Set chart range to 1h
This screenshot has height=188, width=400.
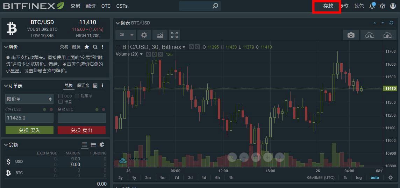pyautogui.click(x=231, y=178)
